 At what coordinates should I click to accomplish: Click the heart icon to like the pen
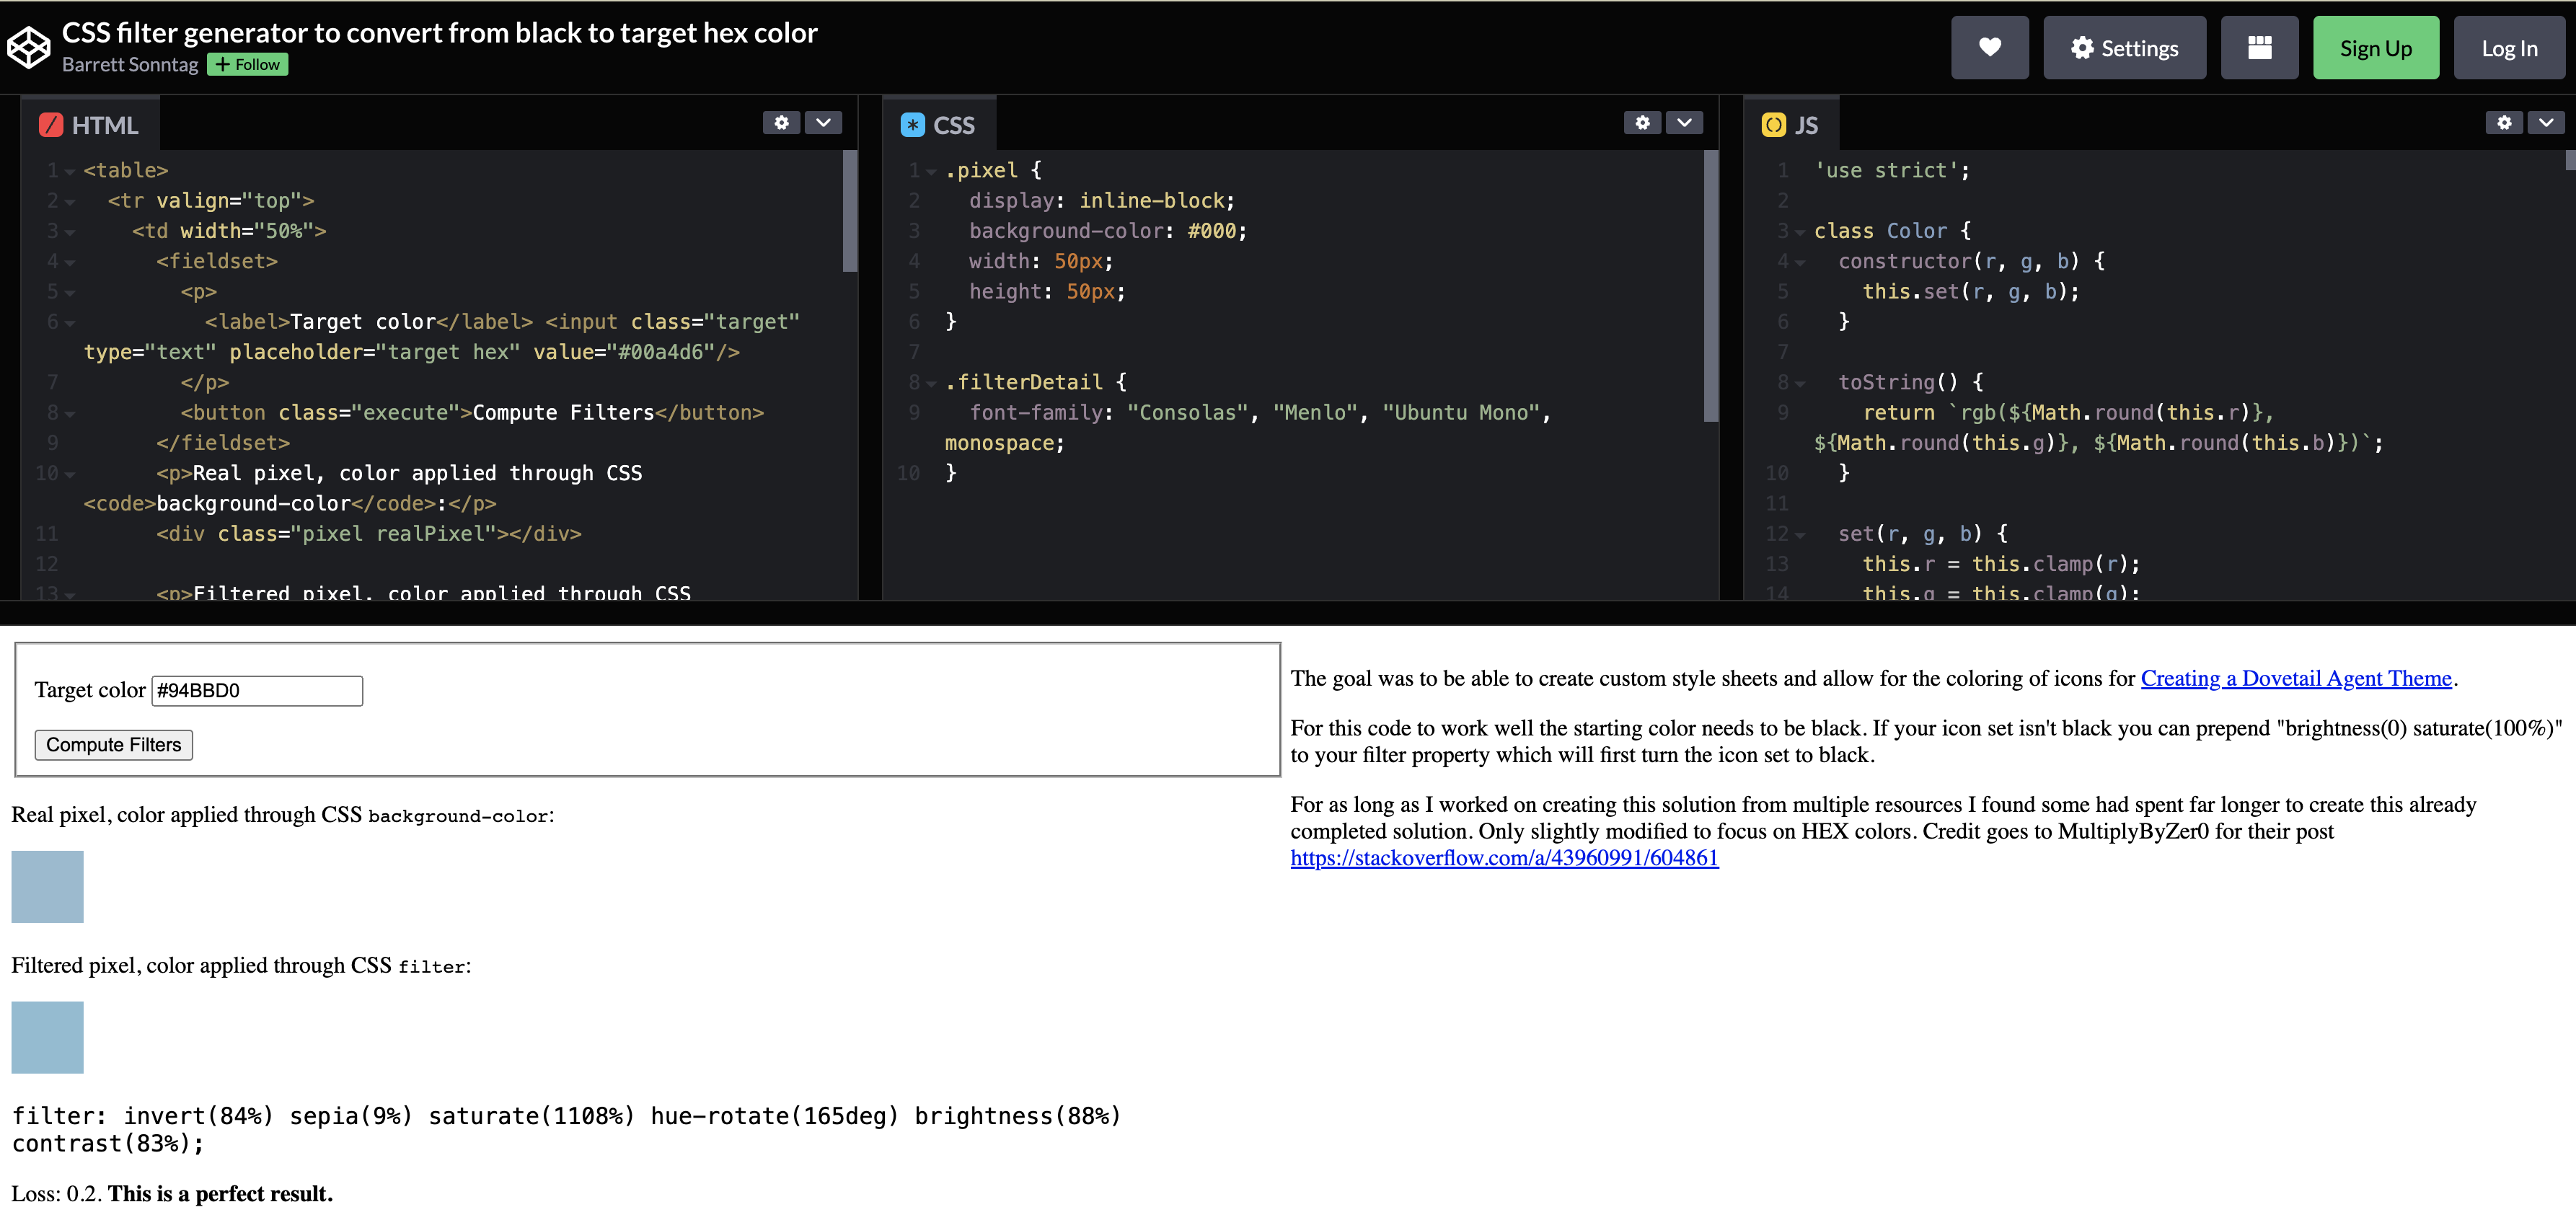[1990, 47]
